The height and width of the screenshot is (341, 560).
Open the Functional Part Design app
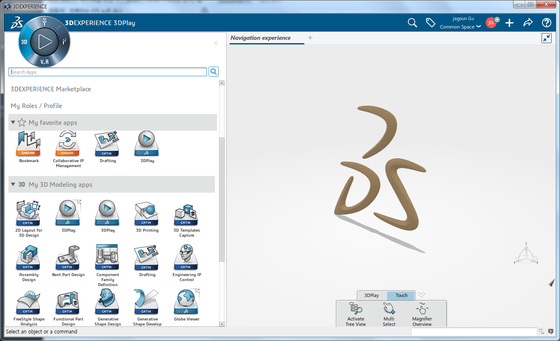pyautogui.click(x=68, y=307)
